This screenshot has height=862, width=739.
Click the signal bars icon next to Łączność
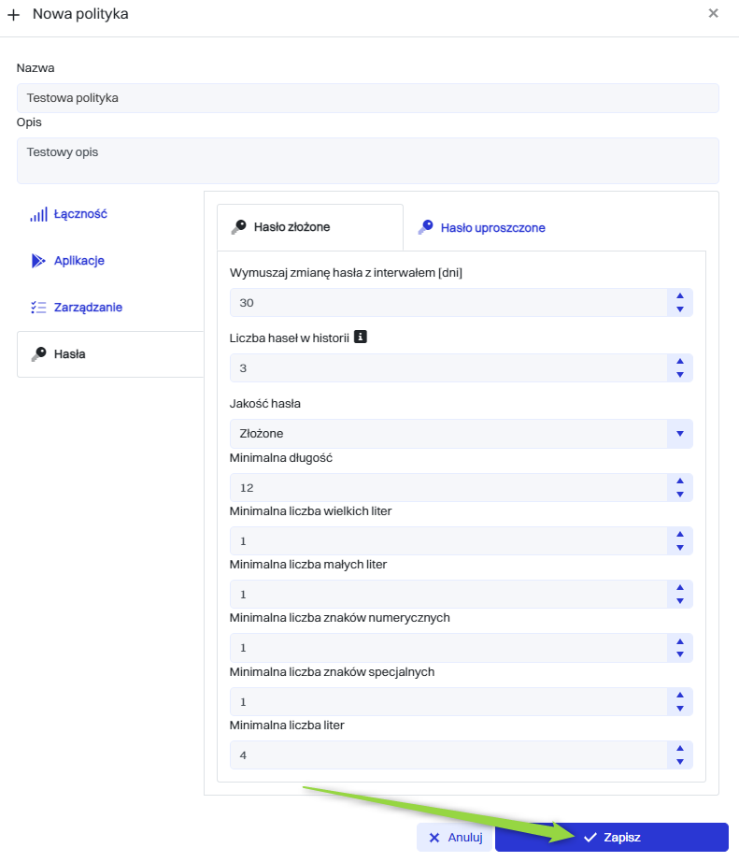(x=38, y=214)
